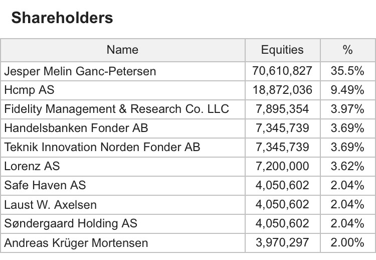Click the % column header
Viewport: 376px width, 260px height.
347,50
